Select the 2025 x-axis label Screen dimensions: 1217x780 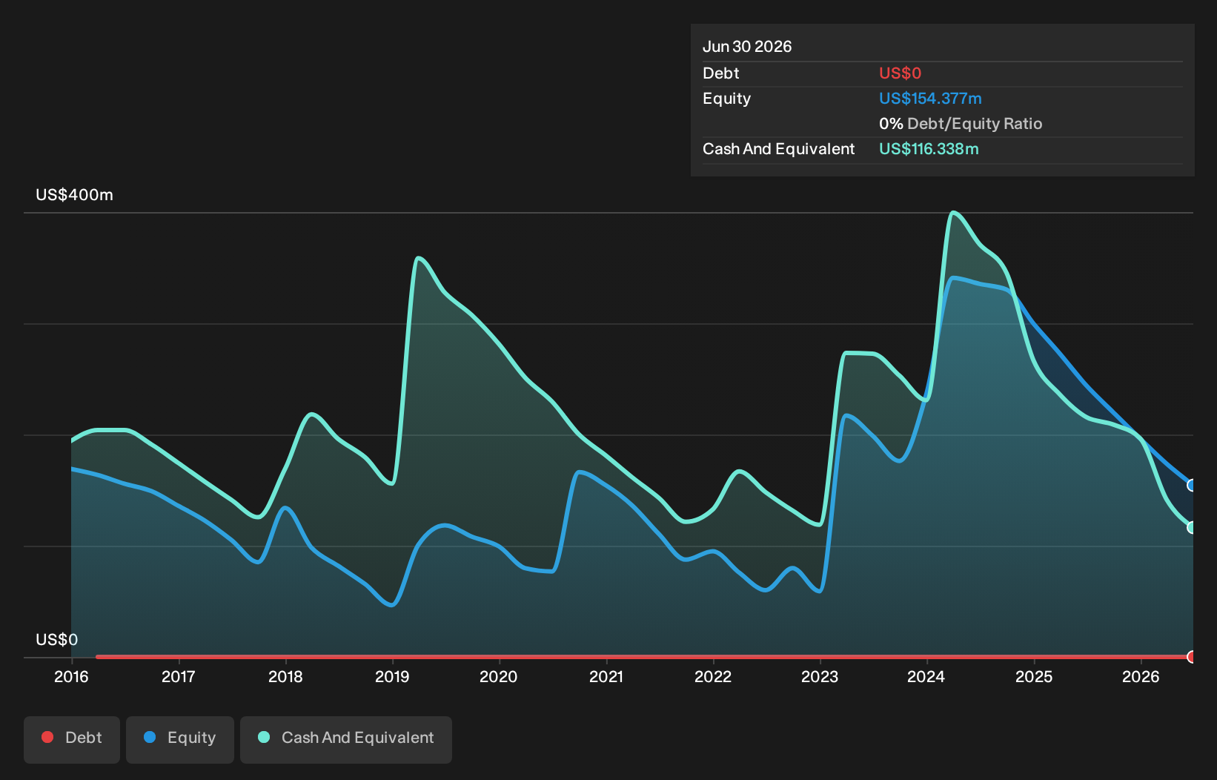pyautogui.click(x=1034, y=677)
